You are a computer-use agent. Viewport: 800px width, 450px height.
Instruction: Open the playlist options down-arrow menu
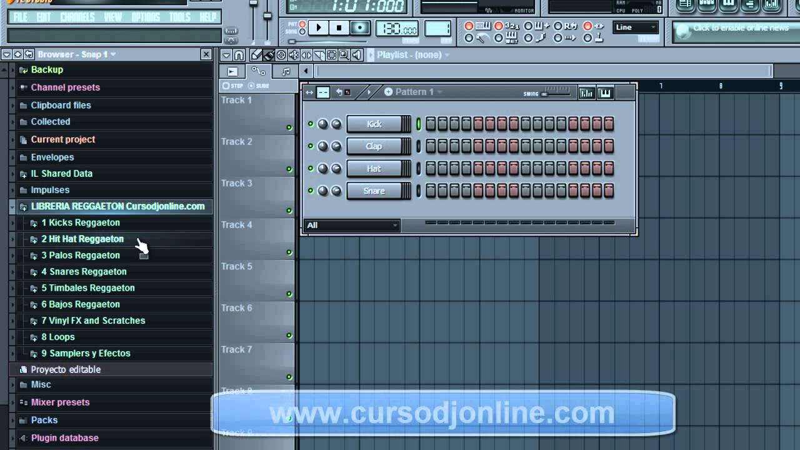pos(226,55)
